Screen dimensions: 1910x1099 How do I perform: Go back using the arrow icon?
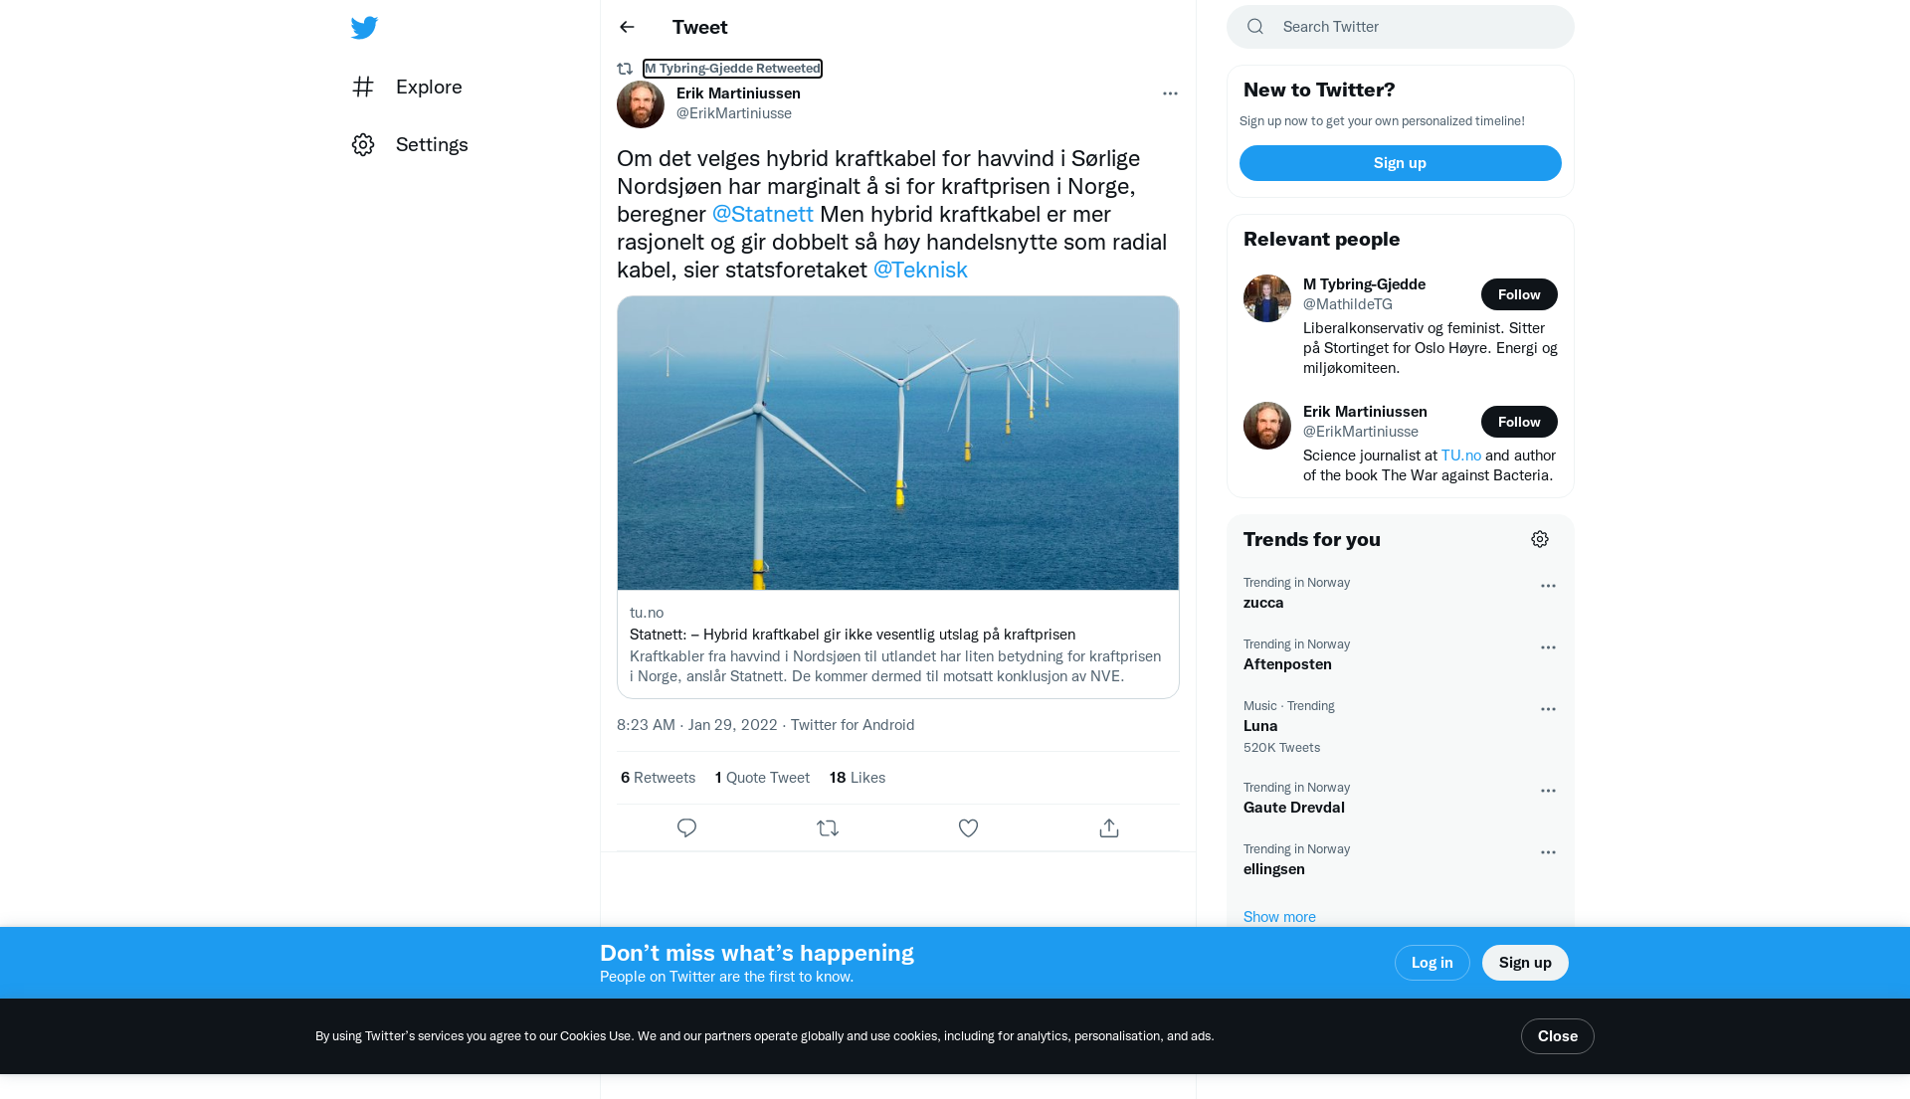tap(627, 27)
